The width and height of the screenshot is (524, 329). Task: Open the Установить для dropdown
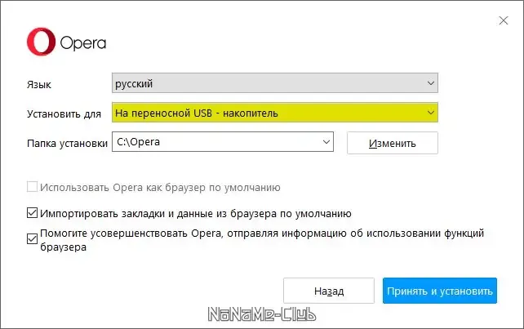pyautogui.click(x=275, y=113)
